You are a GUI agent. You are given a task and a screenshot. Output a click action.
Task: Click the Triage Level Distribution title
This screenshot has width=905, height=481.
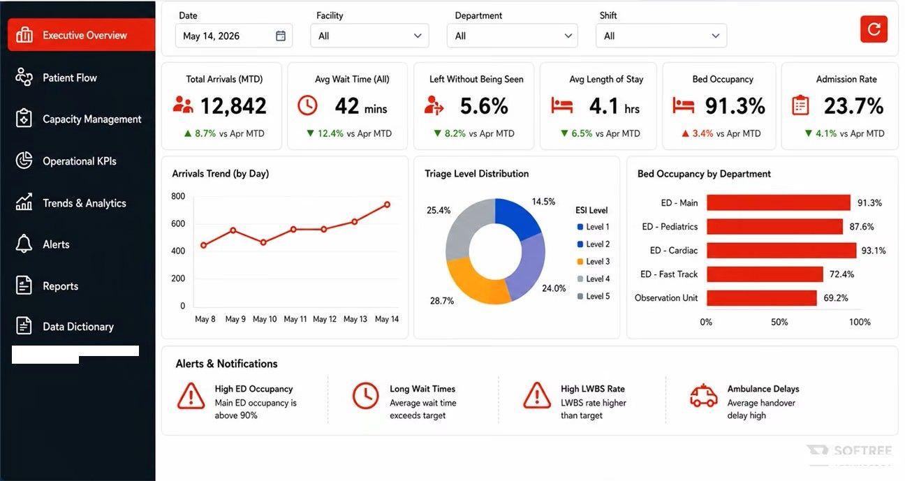477,174
